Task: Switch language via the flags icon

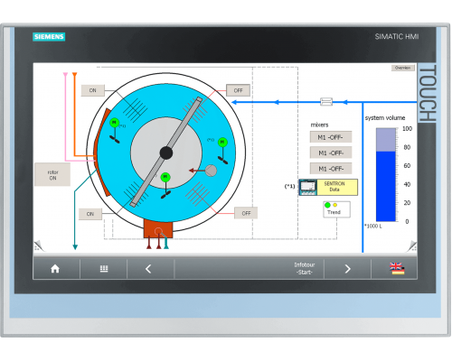Action: pos(397,268)
